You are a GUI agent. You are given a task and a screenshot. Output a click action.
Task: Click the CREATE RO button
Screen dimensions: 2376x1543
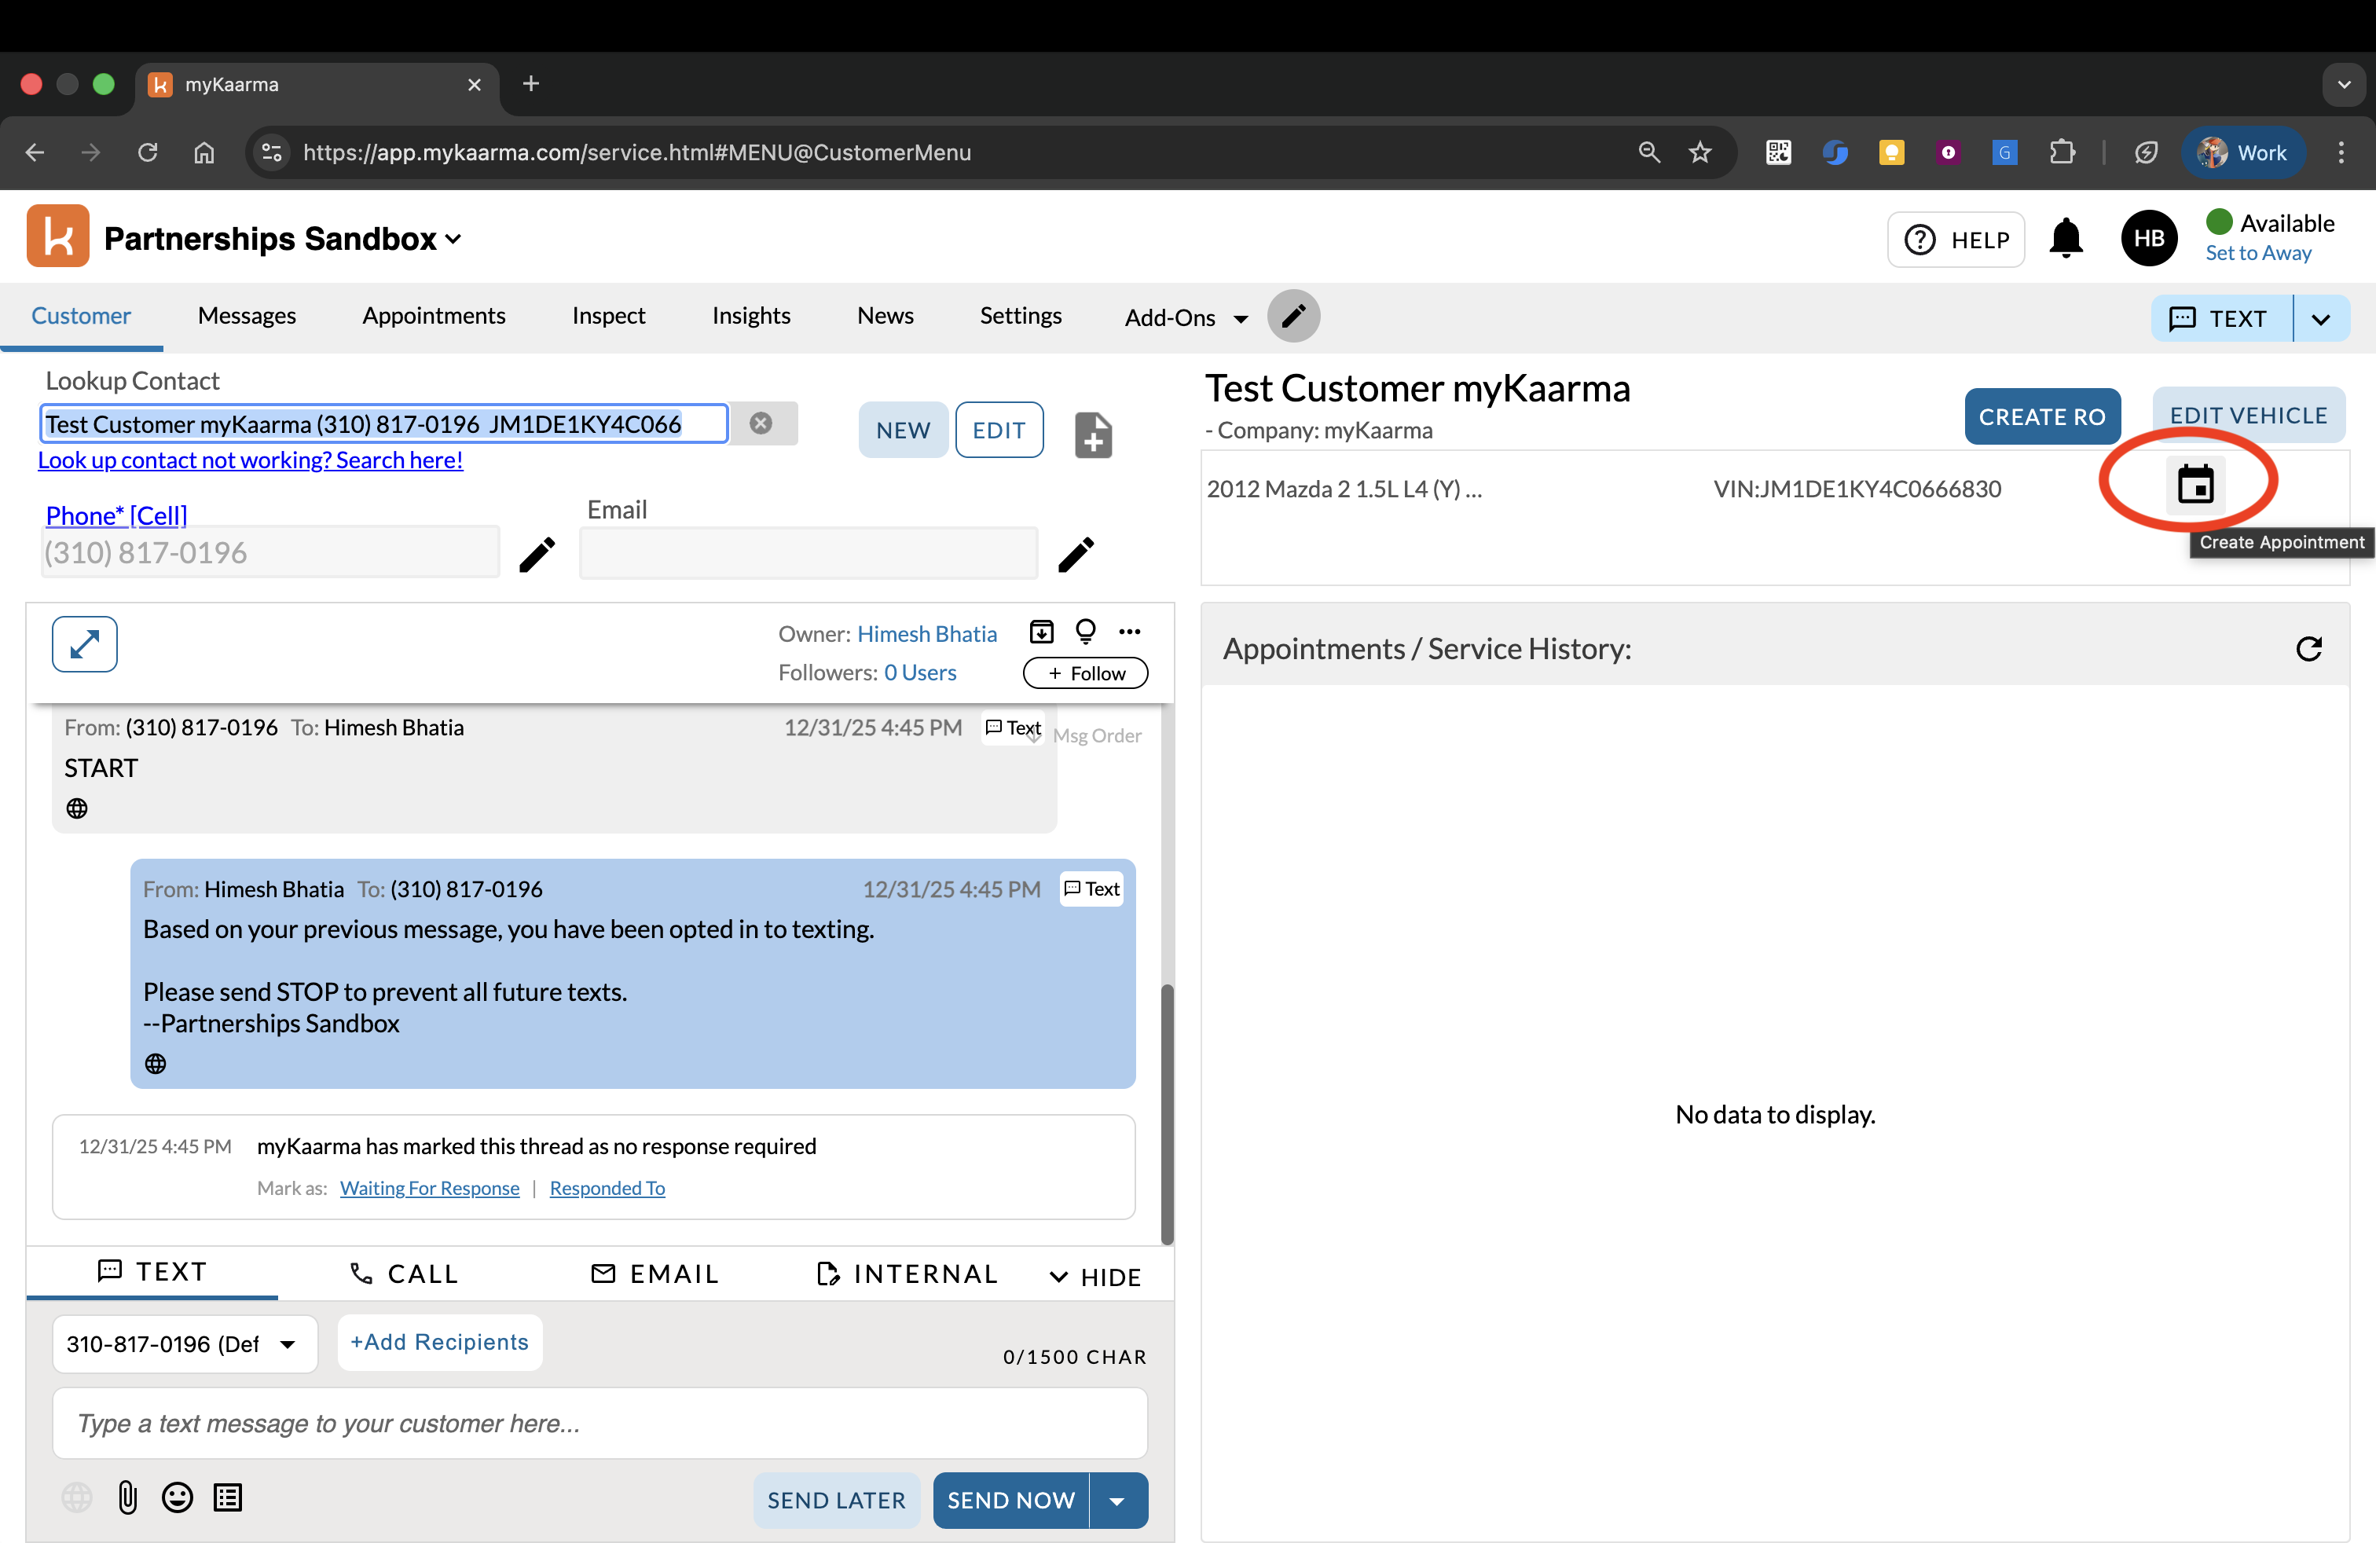[2041, 416]
